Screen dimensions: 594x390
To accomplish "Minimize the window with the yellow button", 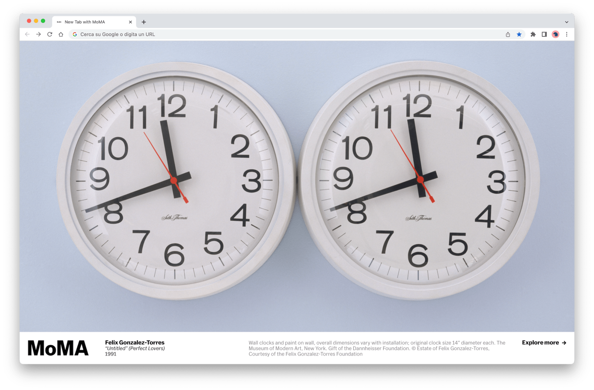I will coord(36,21).
